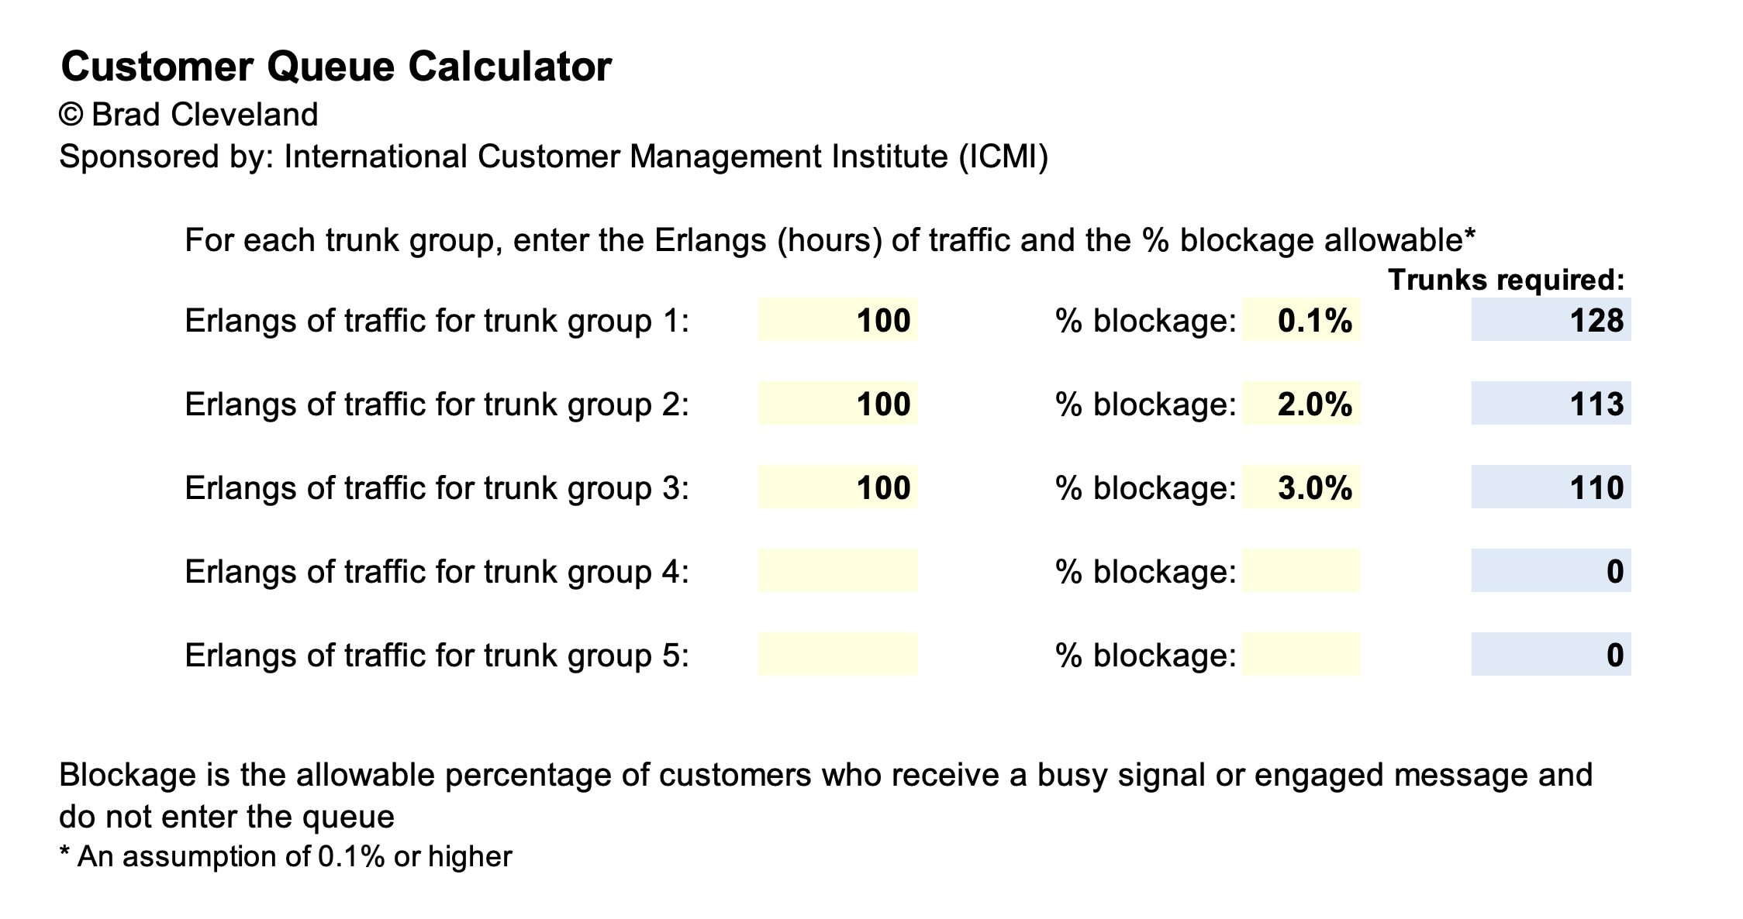
Task: Select the empty Erlangs field for trunk group 5
Action: pyautogui.click(x=837, y=654)
